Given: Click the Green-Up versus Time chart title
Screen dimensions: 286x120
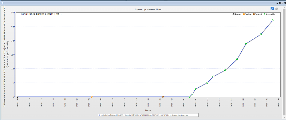Looking at the screenshot, I should pyautogui.click(x=148, y=9).
